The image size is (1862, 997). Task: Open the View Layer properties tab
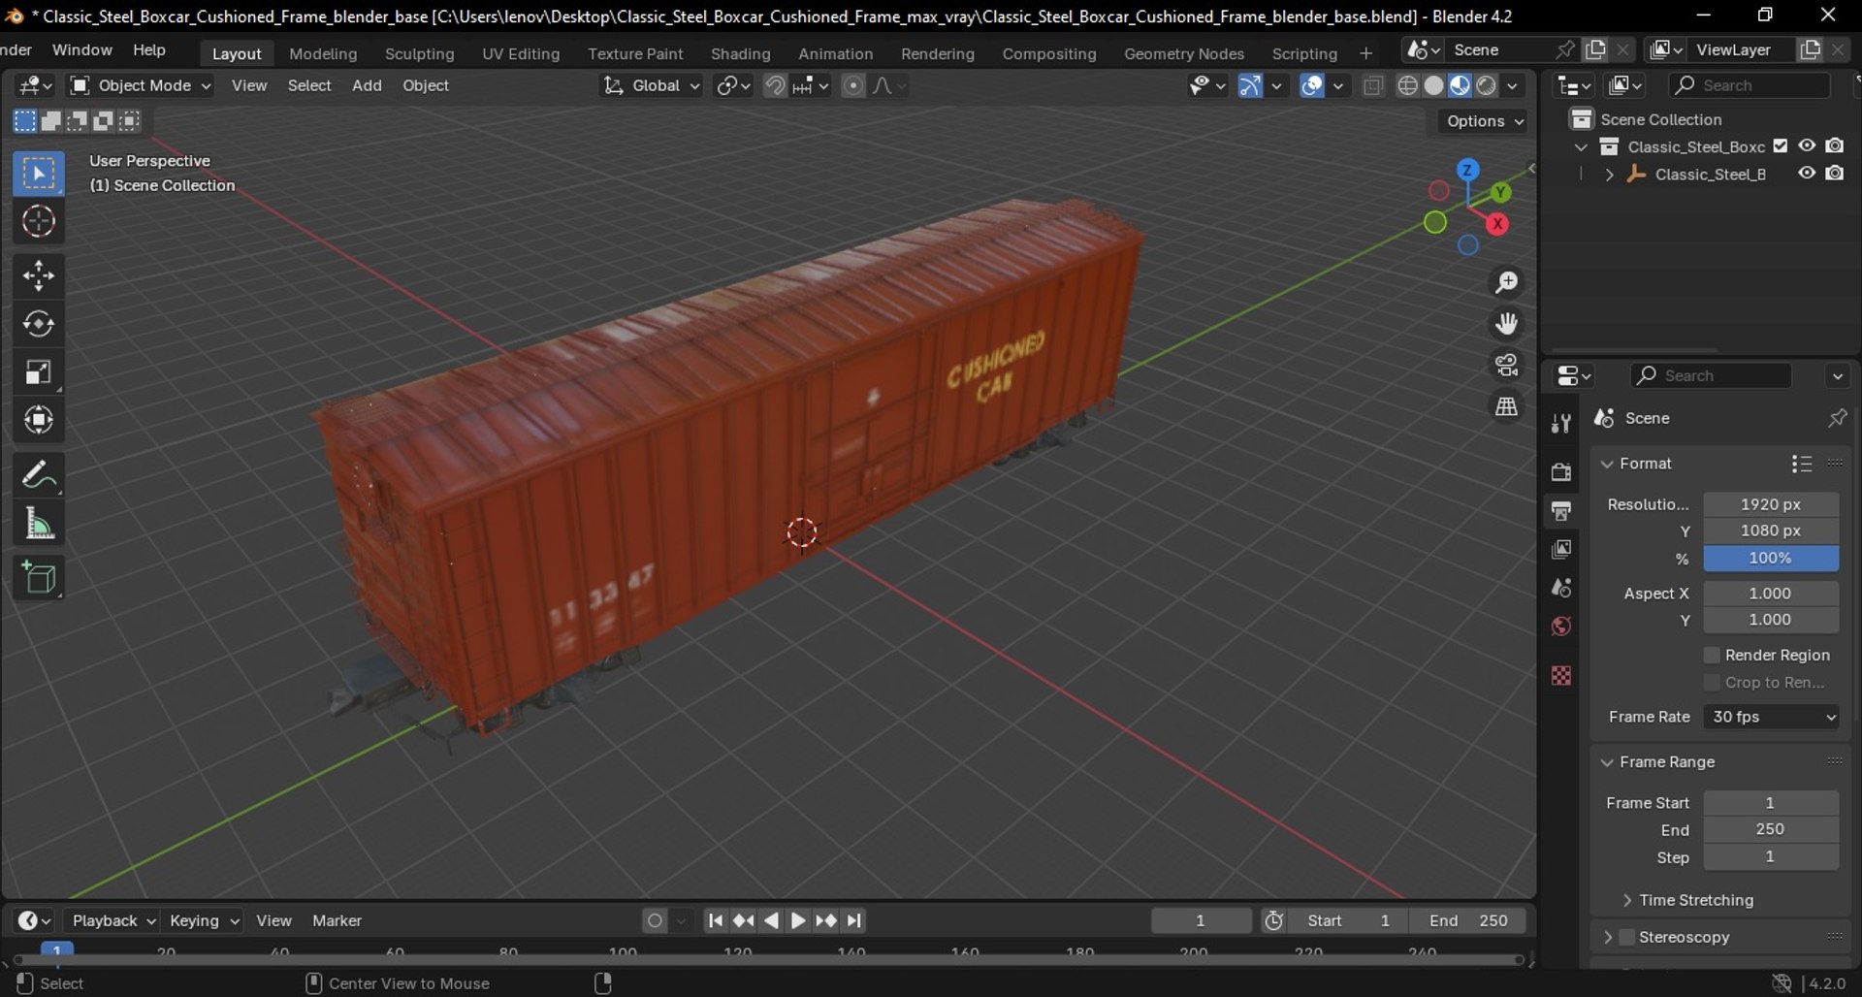[1560, 550]
